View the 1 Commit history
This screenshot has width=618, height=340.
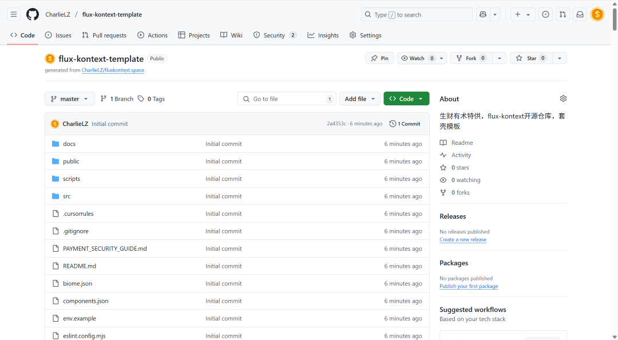tap(405, 124)
